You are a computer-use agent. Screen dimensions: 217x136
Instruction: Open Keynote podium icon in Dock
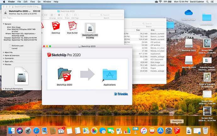point(136,131)
